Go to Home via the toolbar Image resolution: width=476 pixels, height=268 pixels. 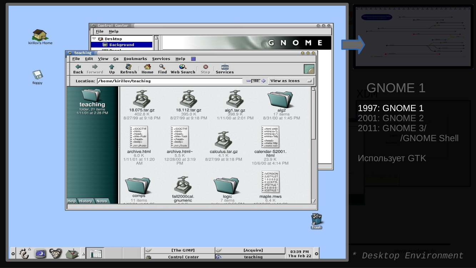[x=147, y=69]
